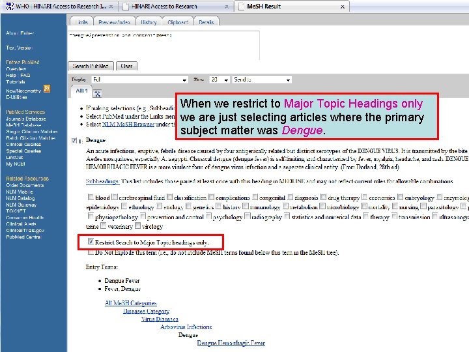469x352 pixels.
Task: Open My NCBI in the sidebar
Action: click(16, 164)
